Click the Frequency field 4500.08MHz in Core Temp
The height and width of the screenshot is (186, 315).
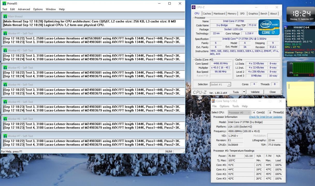pos(255,131)
